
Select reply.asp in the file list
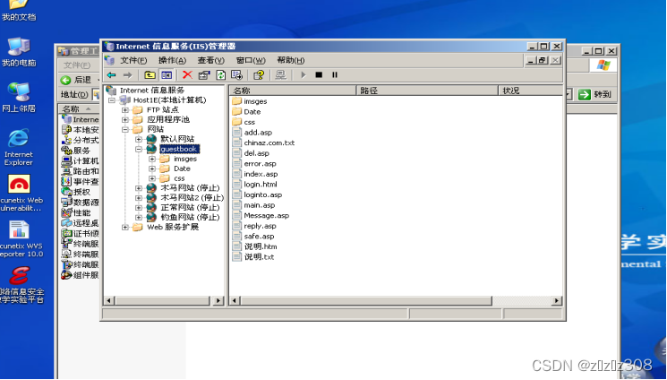pos(260,226)
